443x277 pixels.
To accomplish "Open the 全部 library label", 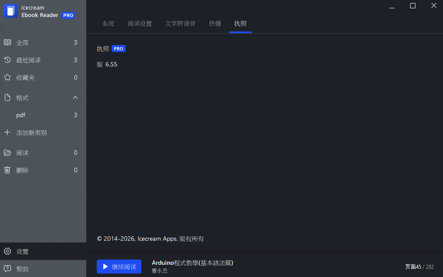I will tap(22, 43).
